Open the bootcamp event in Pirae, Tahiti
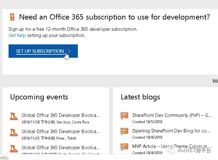Image resolution: width=218 pixels, height=160 pixels. click(x=61, y=131)
